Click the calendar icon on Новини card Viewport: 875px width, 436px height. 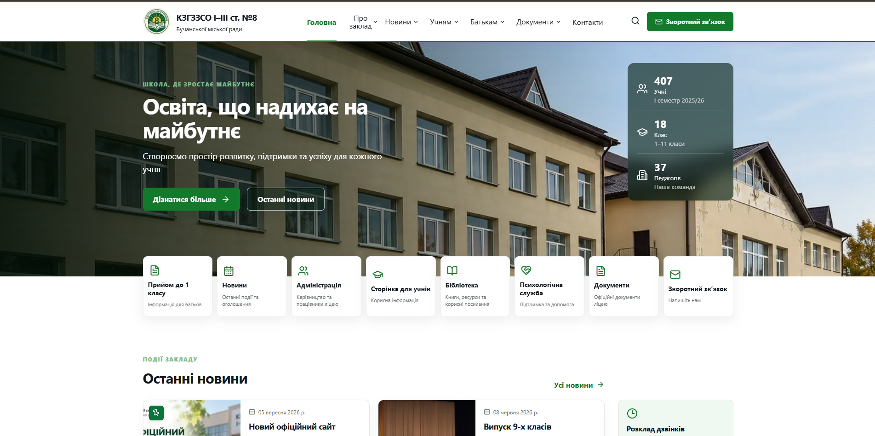(229, 271)
